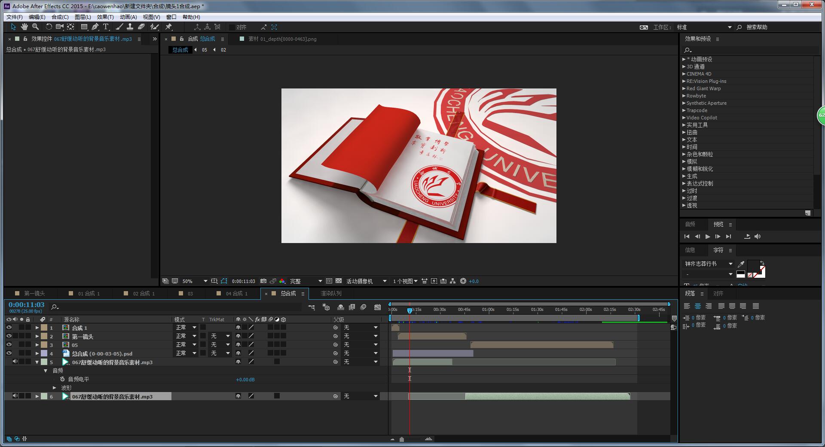Mute audio of layer 6 mp3
The width and height of the screenshot is (825, 447).
15,396
